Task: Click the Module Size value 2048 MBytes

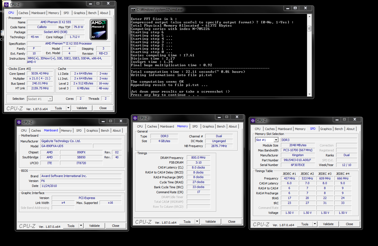Action: (x=298, y=145)
